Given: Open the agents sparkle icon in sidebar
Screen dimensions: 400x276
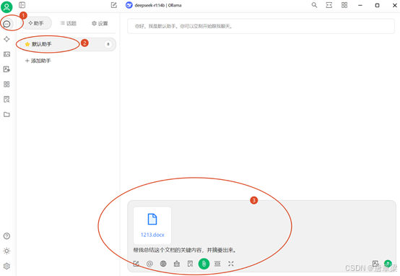Looking at the screenshot, I should click(6, 39).
